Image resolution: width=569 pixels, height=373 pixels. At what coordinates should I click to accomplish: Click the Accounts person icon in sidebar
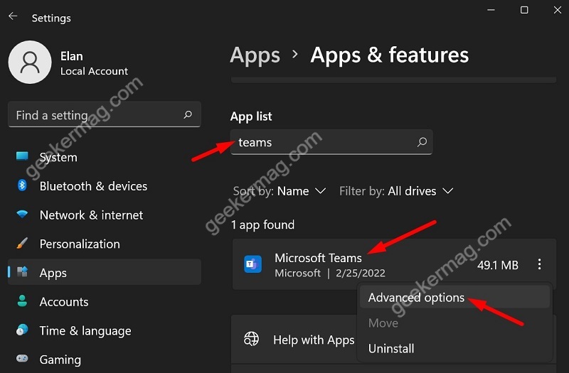pyautogui.click(x=22, y=301)
